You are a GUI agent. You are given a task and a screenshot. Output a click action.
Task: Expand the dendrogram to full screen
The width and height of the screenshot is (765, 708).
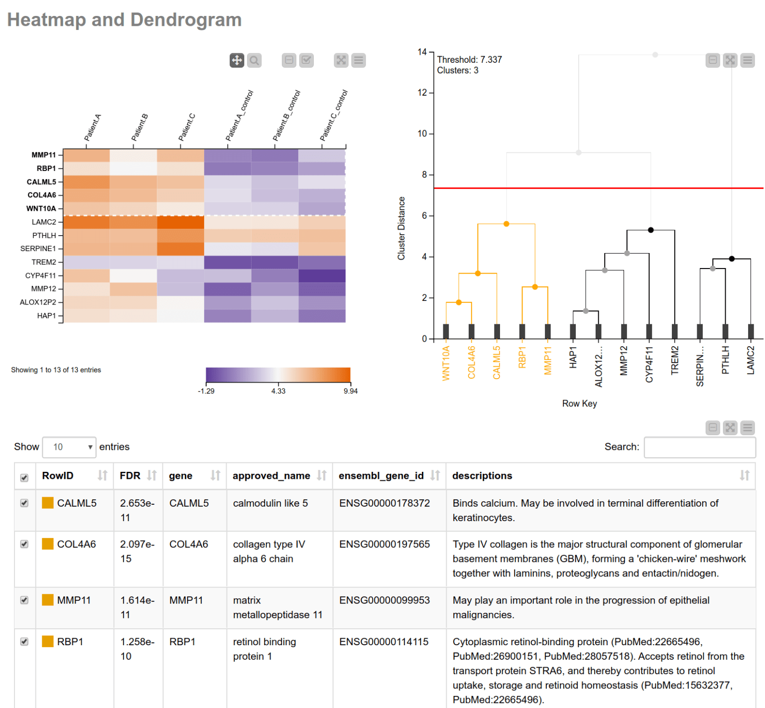tap(730, 60)
